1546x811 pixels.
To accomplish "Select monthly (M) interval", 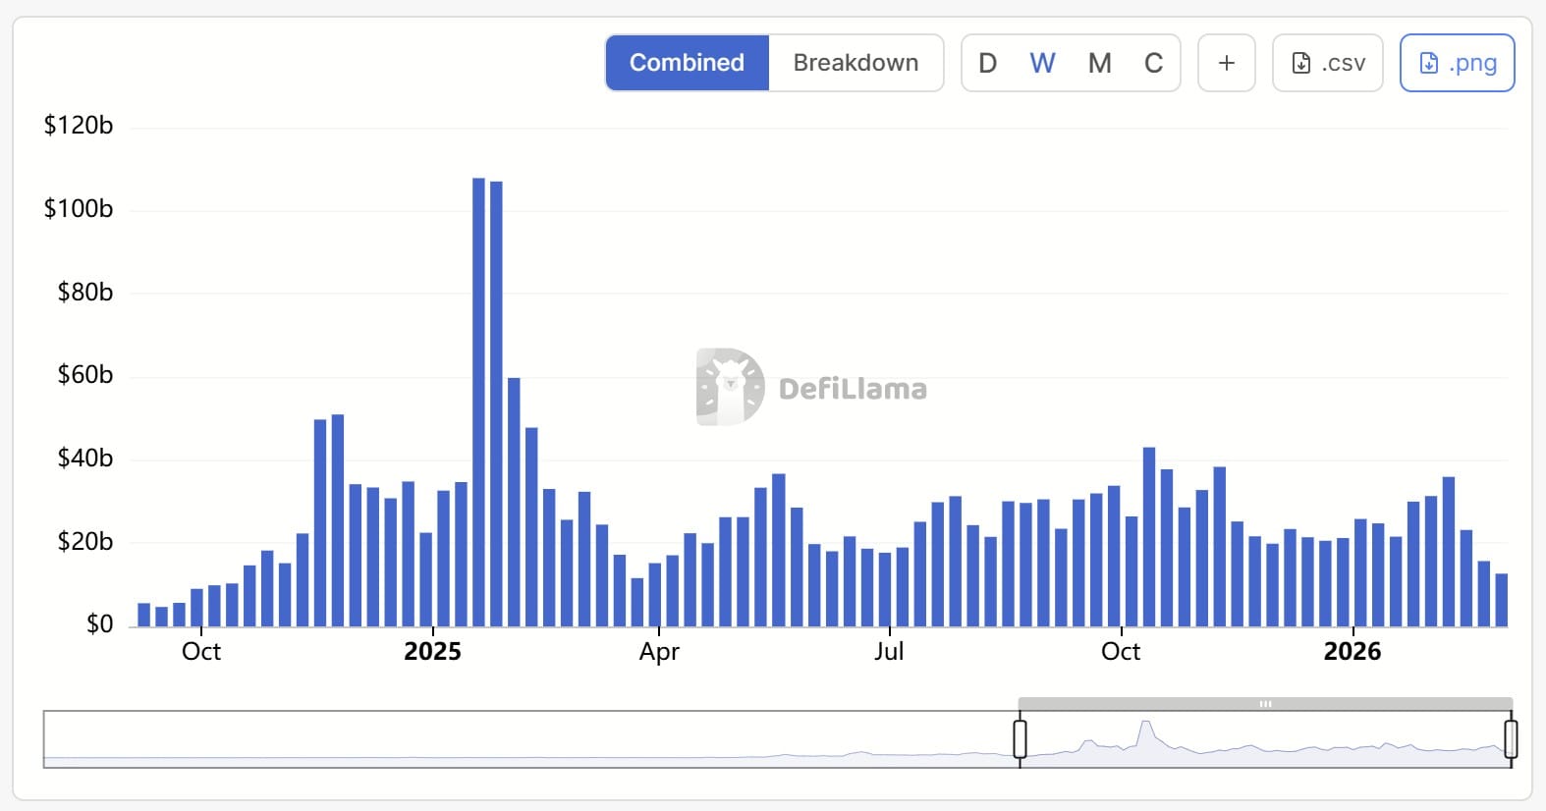I will 1099,63.
